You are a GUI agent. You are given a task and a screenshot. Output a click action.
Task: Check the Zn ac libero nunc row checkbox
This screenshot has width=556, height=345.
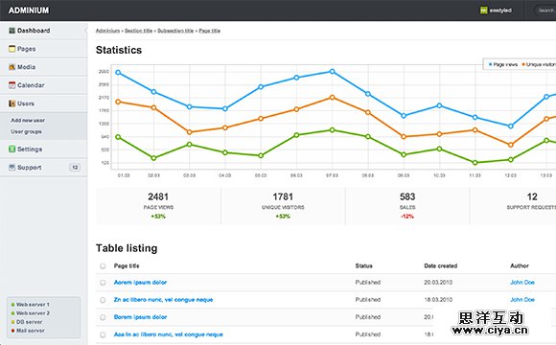[x=103, y=300]
